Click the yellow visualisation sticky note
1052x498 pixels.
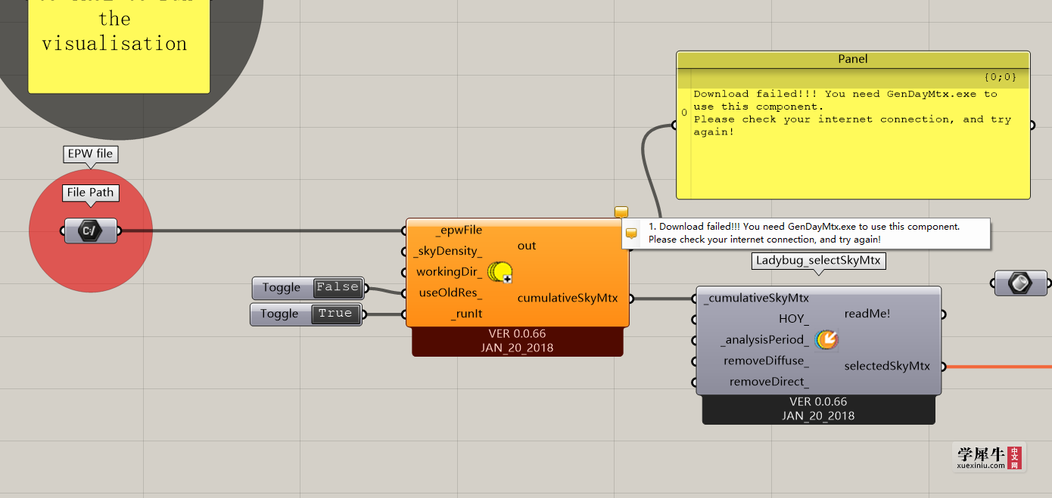pos(119,45)
